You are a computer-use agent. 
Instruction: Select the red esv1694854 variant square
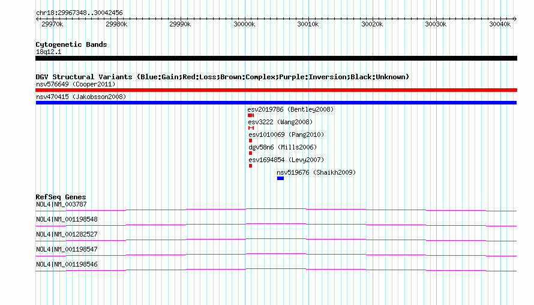[x=251, y=166]
